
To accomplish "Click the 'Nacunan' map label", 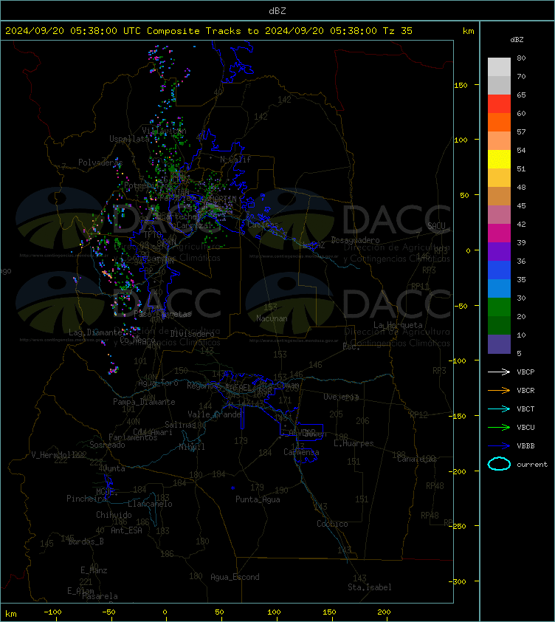I will [272, 318].
